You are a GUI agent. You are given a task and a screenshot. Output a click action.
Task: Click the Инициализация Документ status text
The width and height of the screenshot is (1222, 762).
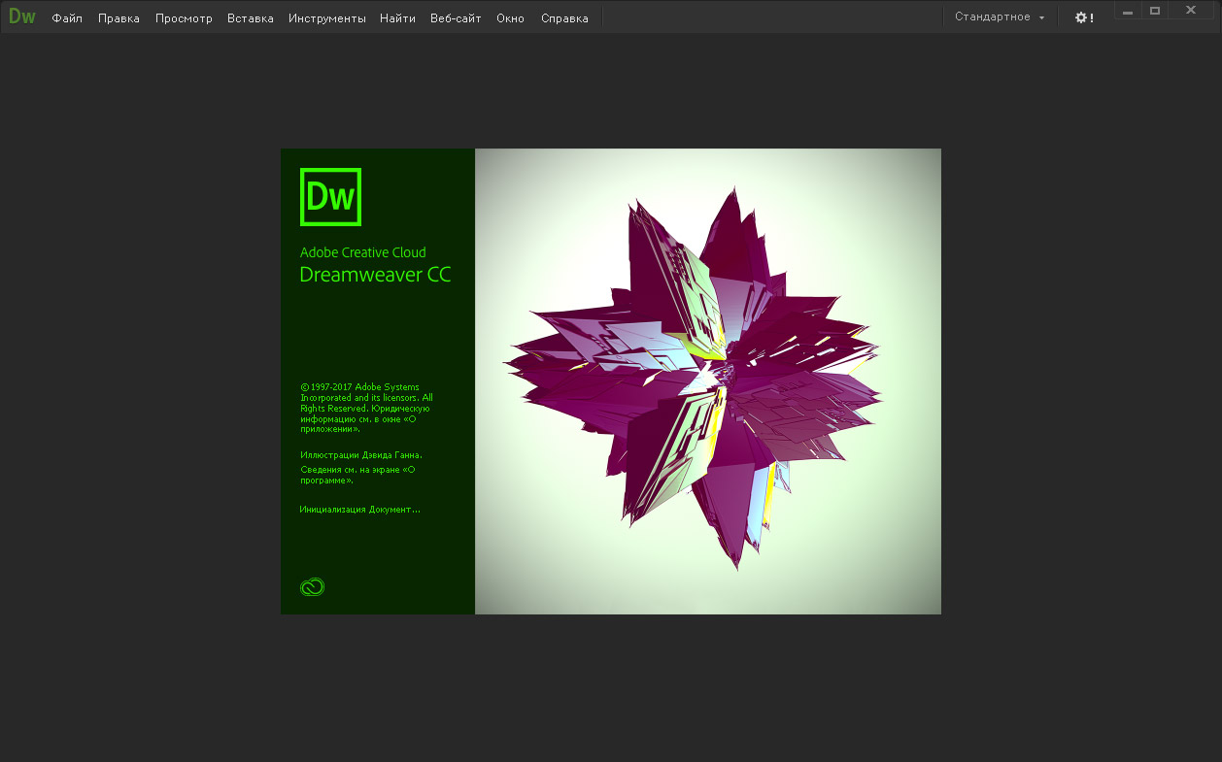359,510
